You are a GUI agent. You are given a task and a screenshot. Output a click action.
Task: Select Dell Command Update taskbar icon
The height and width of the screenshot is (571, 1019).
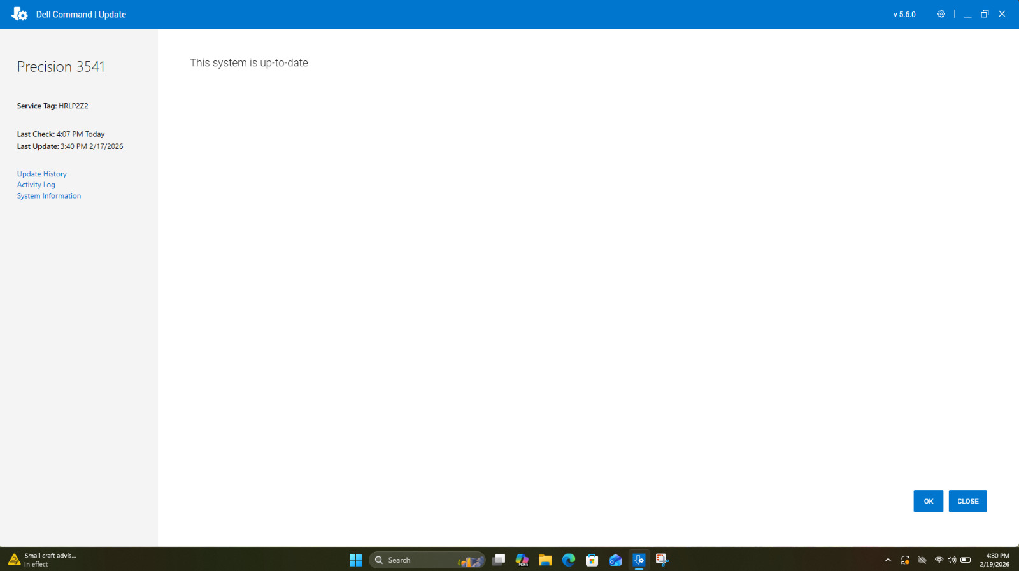[x=639, y=560]
